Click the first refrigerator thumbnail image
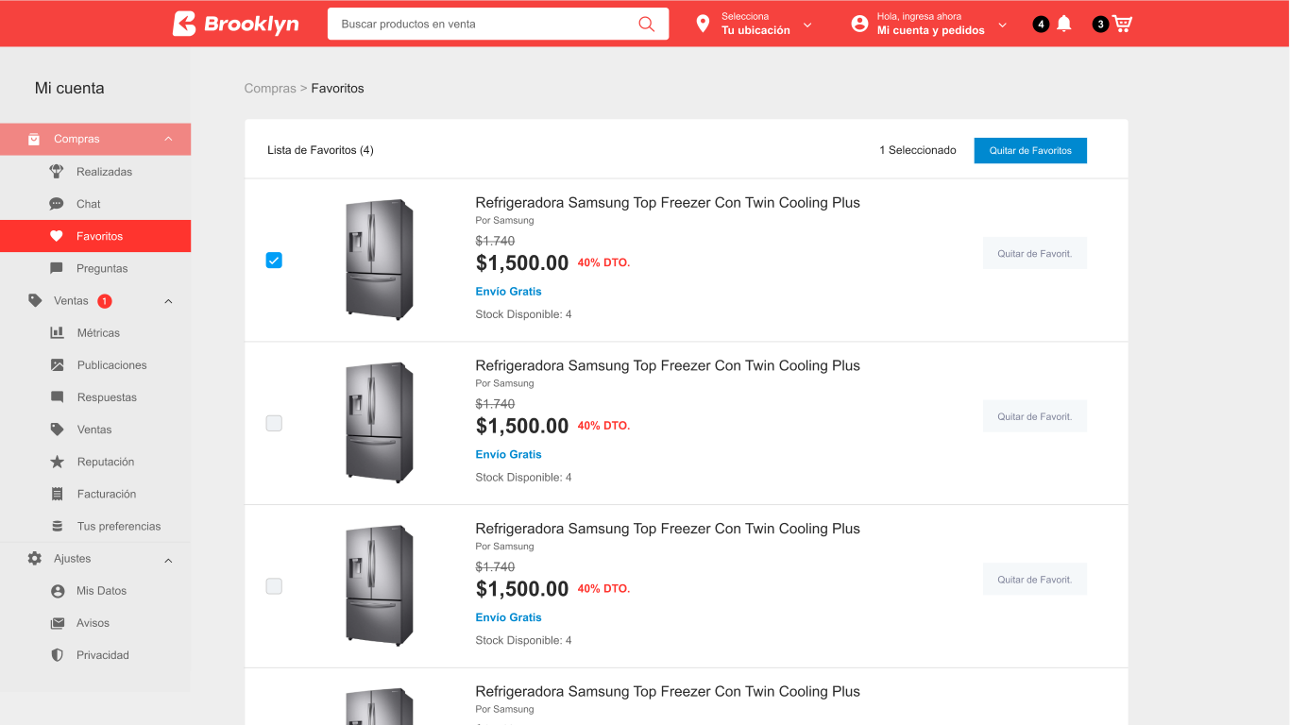 tap(379, 260)
